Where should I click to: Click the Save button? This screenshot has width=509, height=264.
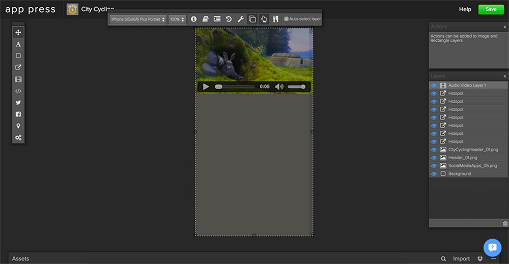pos(491,9)
